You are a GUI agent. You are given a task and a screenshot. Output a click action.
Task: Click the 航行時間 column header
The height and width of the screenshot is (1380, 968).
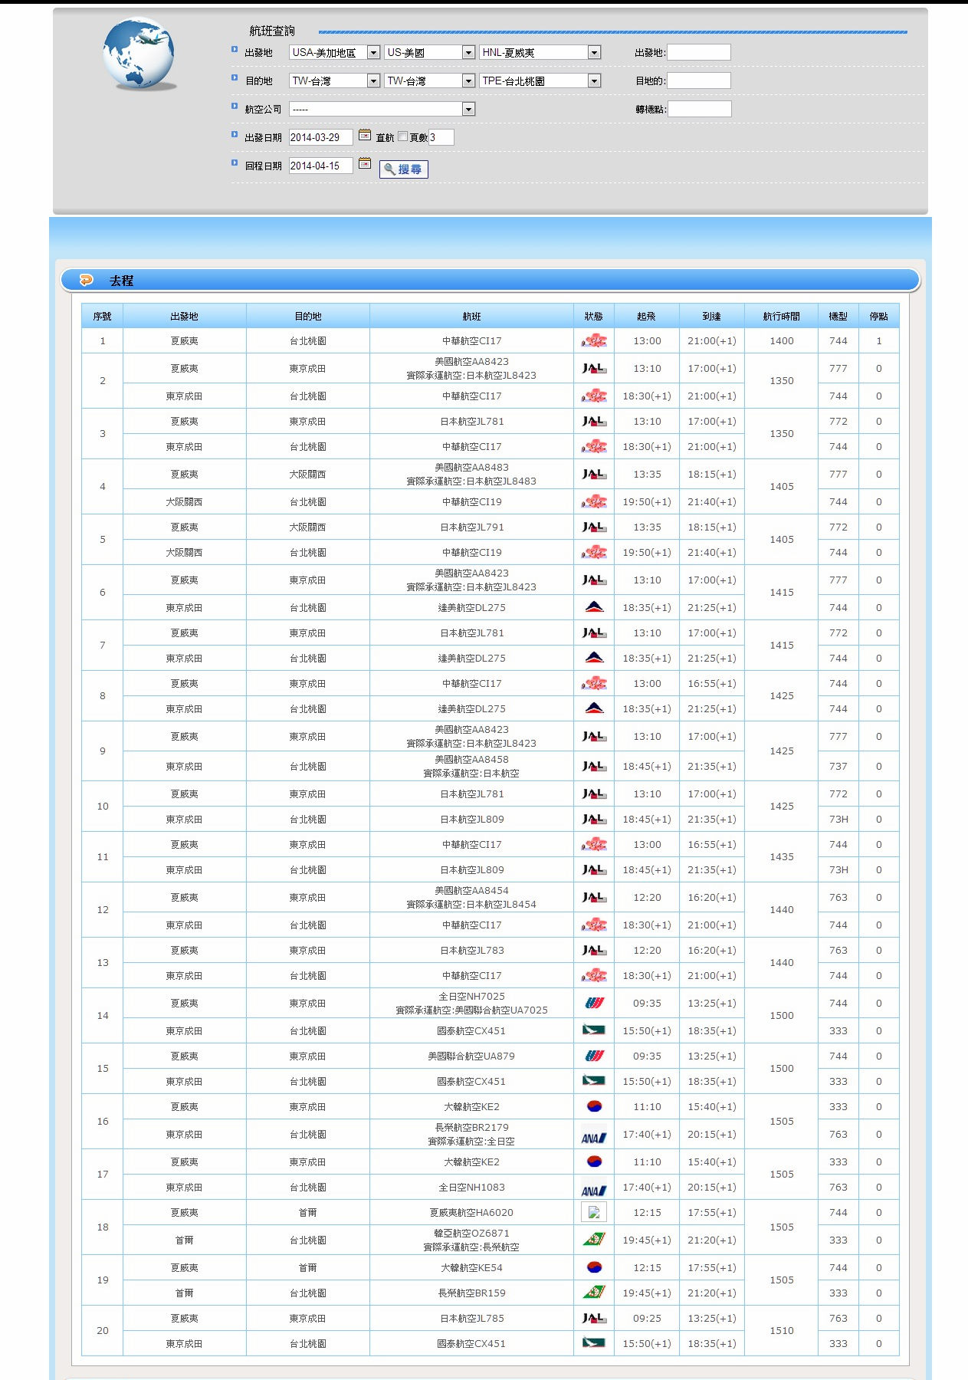pos(782,316)
